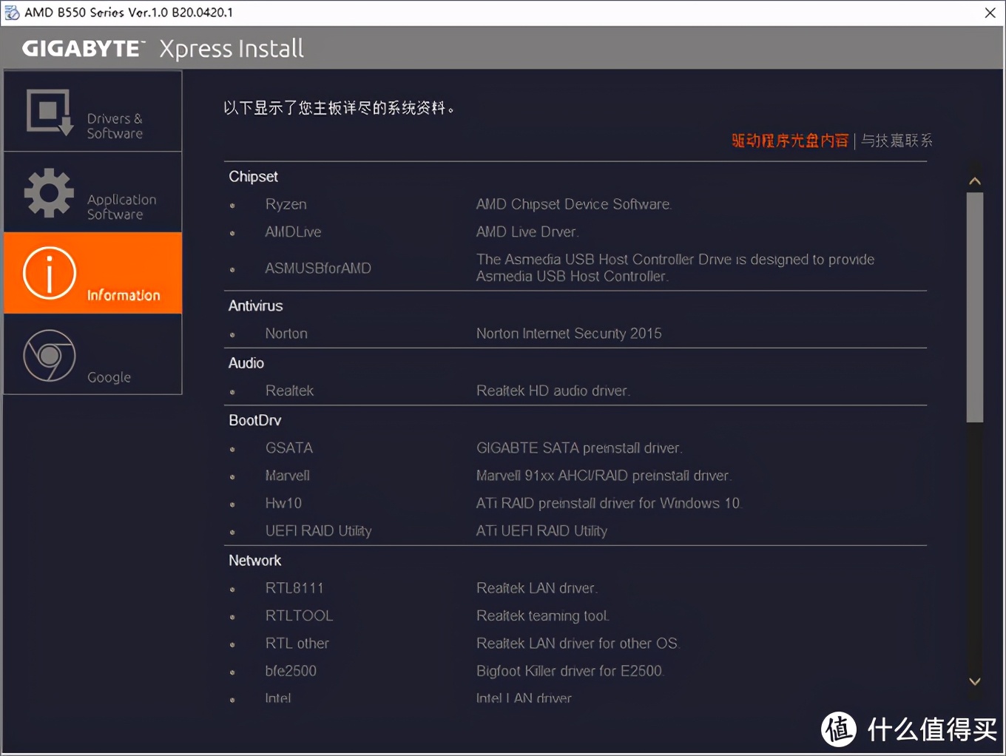Click the Marvell entry name

(x=287, y=476)
